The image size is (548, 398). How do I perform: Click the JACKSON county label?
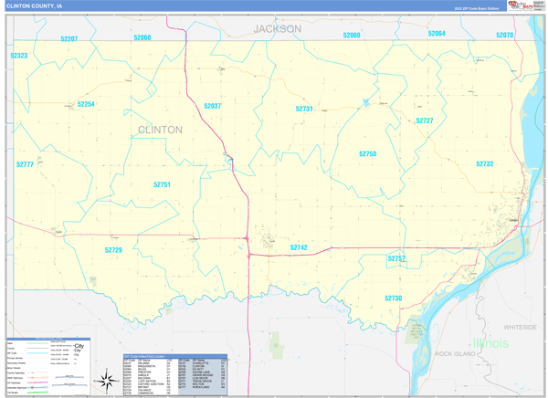tap(277, 29)
